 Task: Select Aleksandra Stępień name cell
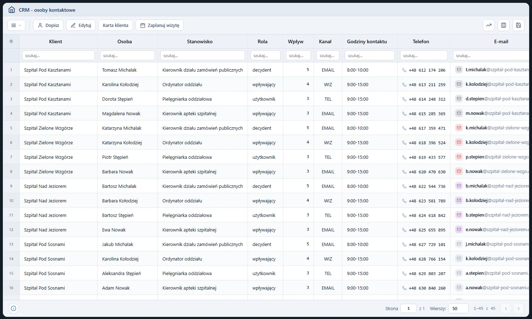(127, 273)
